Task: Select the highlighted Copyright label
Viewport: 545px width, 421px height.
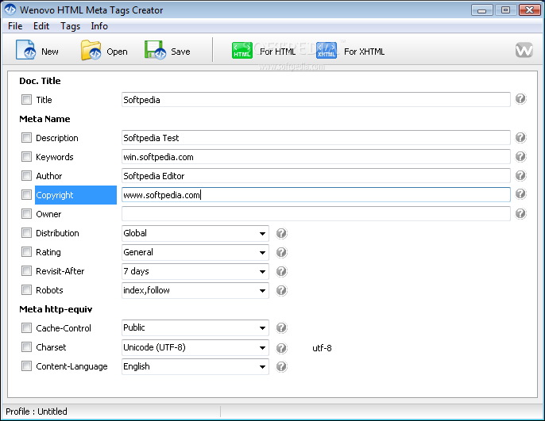Action: pos(75,195)
